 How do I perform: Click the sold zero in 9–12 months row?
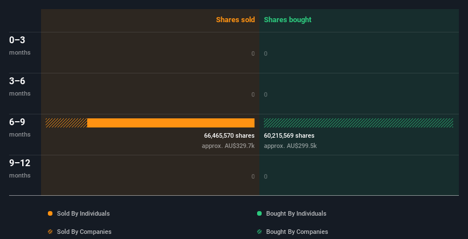[253, 177]
